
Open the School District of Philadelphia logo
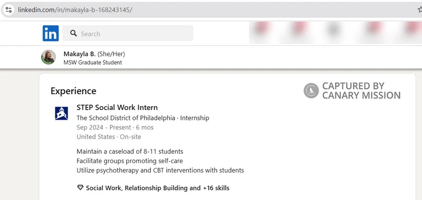coord(61,113)
